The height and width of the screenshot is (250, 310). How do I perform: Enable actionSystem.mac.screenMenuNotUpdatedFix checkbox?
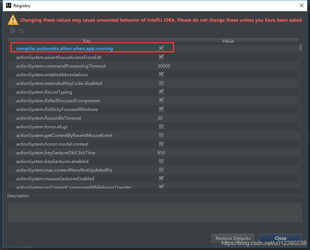(x=162, y=170)
